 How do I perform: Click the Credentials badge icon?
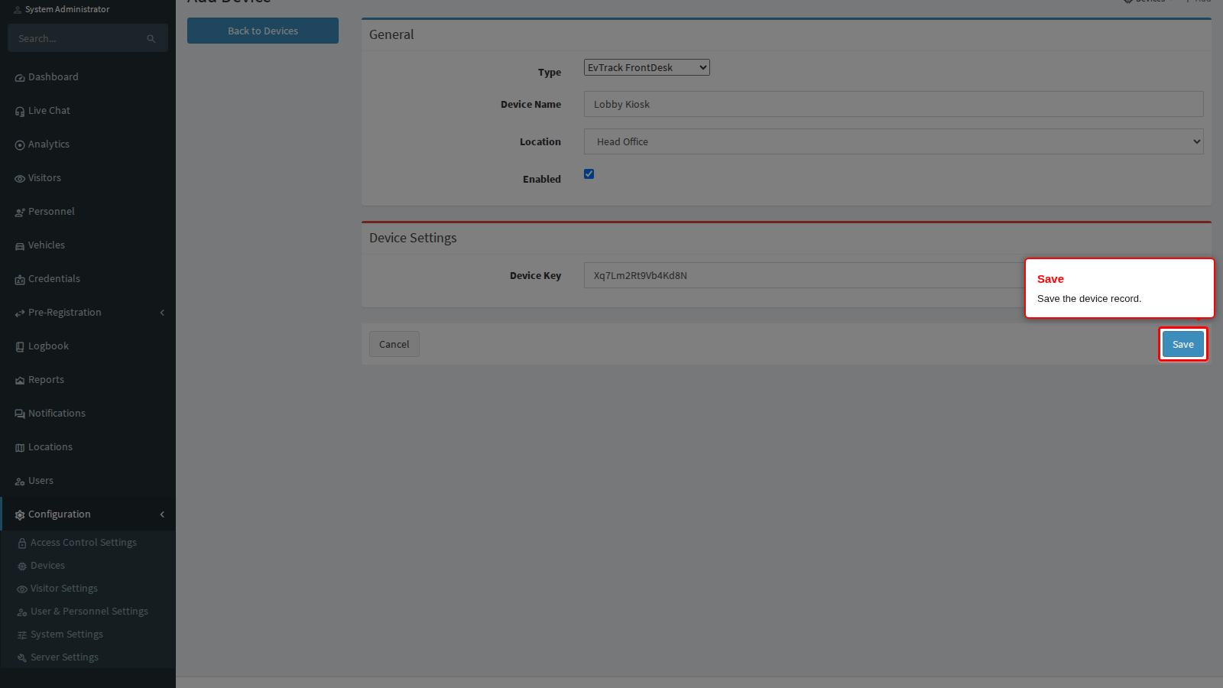point(20,280)
